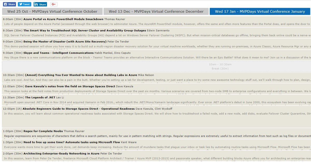The height and width of the screenshot is (163, 311).
Task: Click the Regex description starting 'Regular expressions are sequences'
Action: click(x=158, y=136)
